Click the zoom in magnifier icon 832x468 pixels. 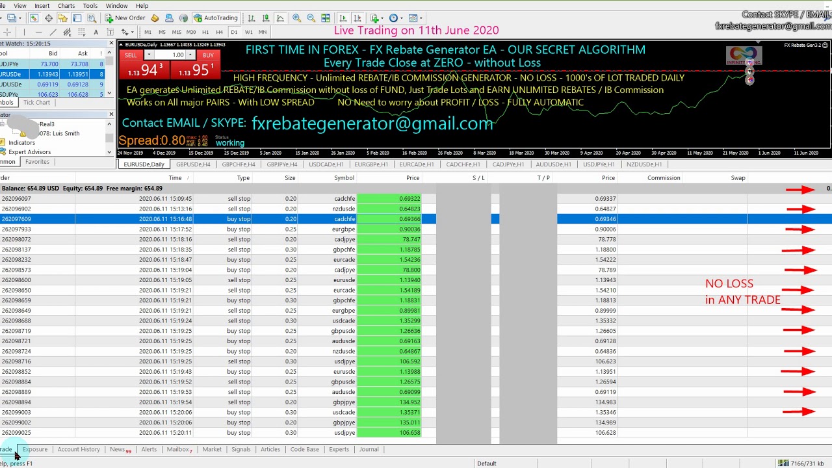(296, 18)
